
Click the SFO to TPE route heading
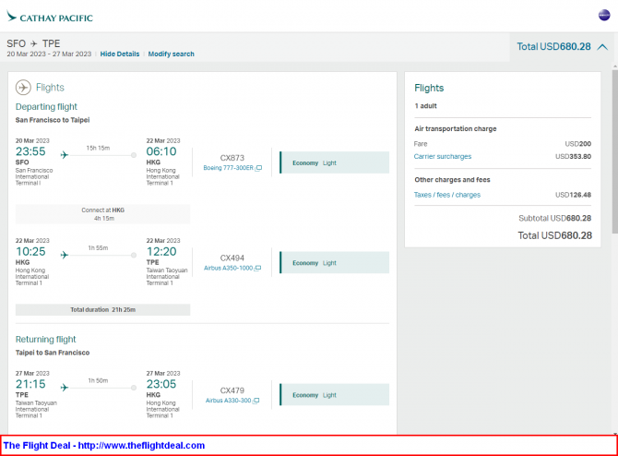click(x=33, y=43)
